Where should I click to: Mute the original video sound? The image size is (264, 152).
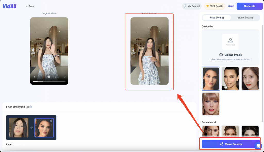(49, 77)
